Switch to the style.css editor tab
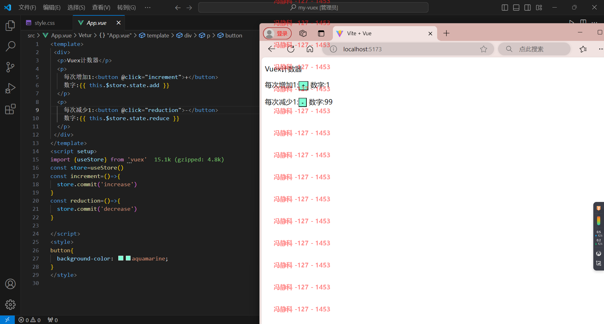This screenshot has width=604, height=324. click(x=44, y=23)
